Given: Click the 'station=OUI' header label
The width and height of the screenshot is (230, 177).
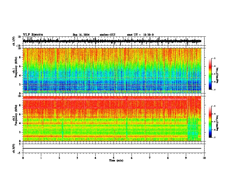Looking at the screenshot, I should click(107, 35).
